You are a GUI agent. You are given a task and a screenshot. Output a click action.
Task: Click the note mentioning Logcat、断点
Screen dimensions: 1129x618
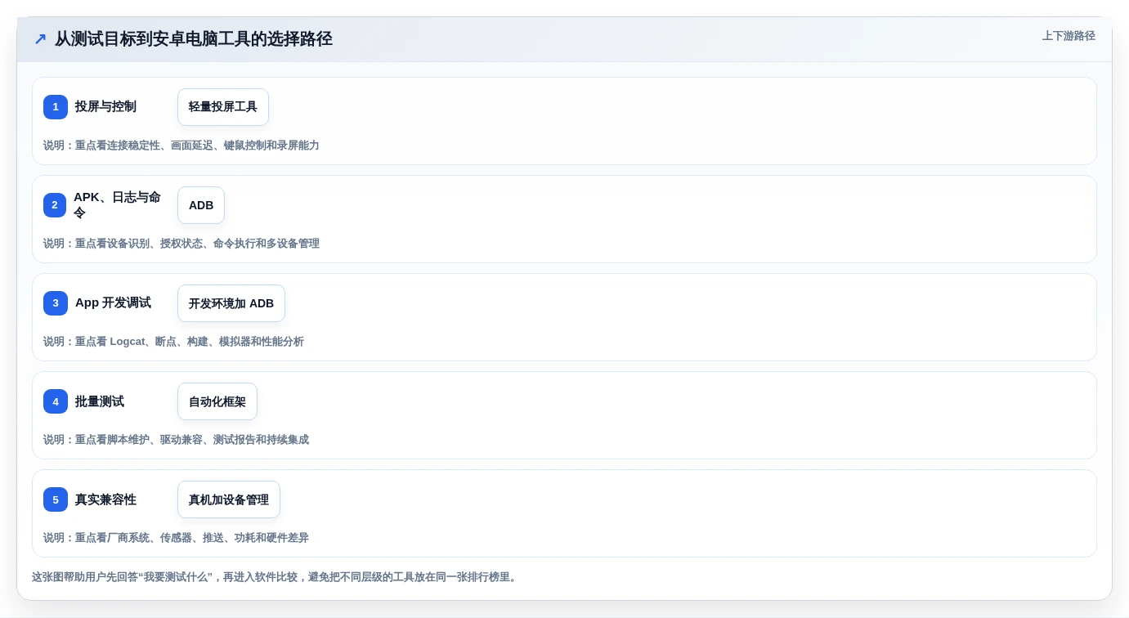173,342
